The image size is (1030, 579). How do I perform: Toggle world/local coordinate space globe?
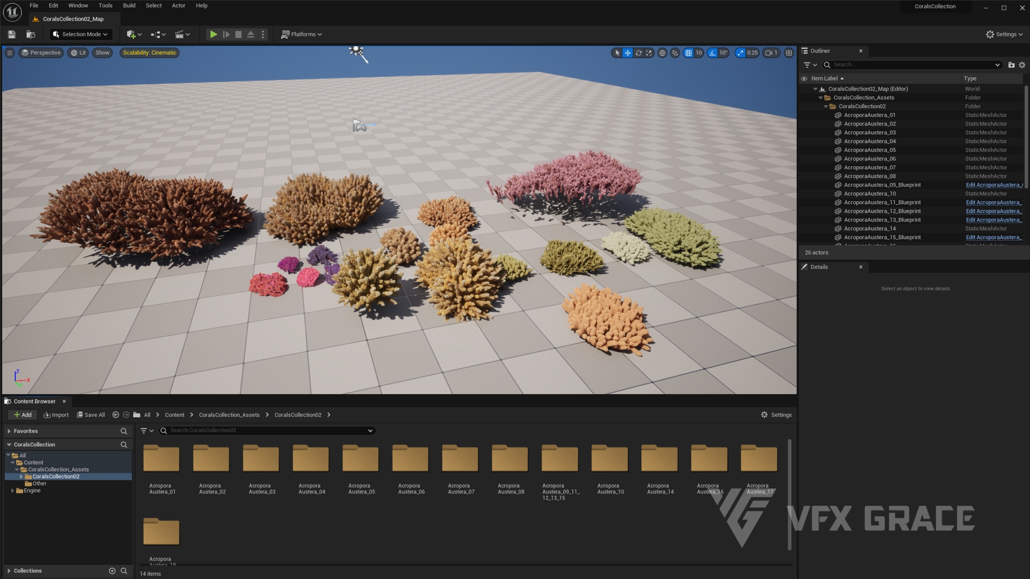663,53
